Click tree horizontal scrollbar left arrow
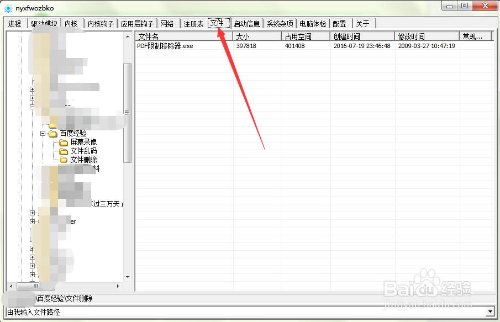This screenshot has height=322, width=500. (x=11, y=286)
